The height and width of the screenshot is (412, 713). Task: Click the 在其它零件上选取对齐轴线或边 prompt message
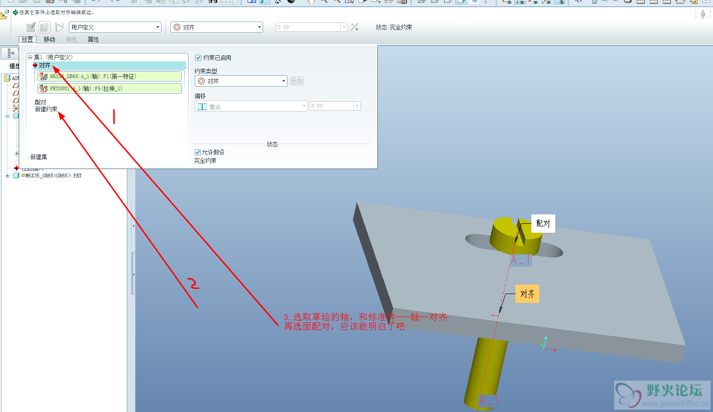pos(56,12)
